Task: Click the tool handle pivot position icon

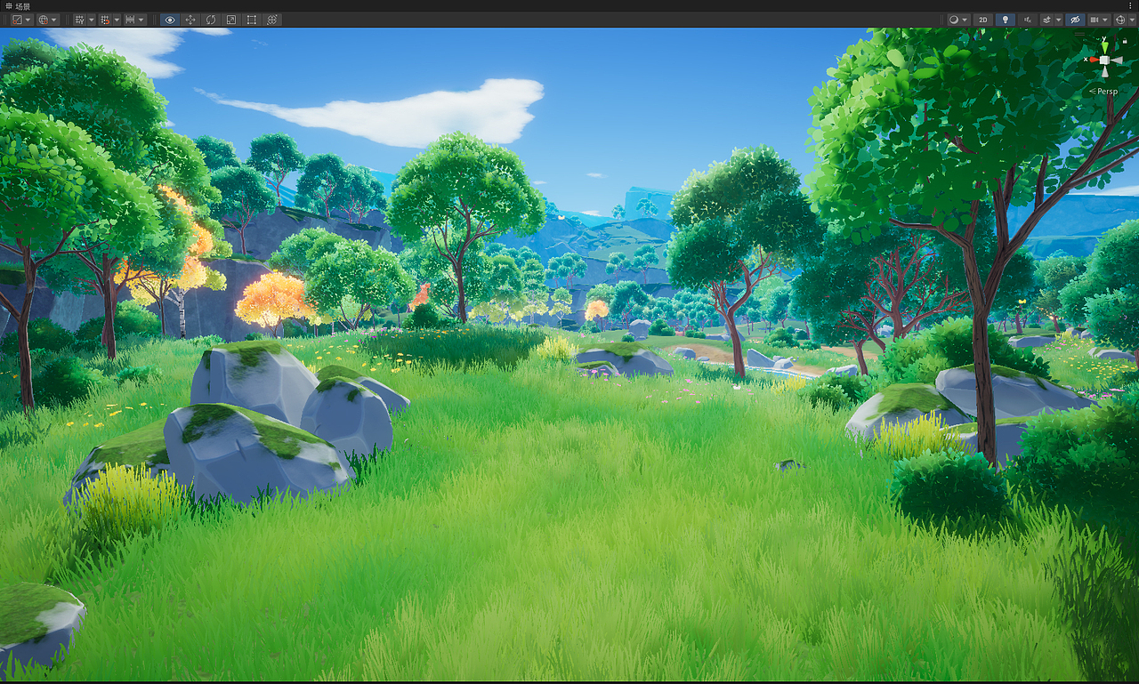Action: pyautogui.click(x=17, y=20)
